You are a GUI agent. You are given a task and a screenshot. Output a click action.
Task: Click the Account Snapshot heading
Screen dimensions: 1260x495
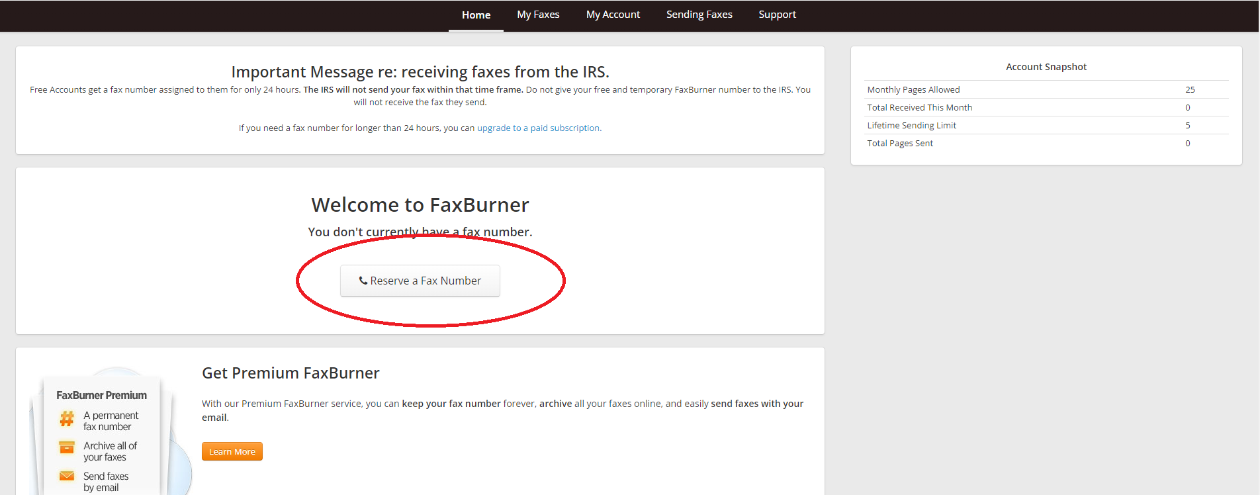[1046, 67]
